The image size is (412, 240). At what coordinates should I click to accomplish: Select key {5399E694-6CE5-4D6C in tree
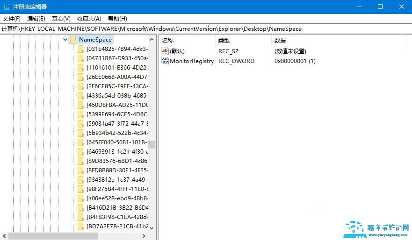(x=117, y=114)
